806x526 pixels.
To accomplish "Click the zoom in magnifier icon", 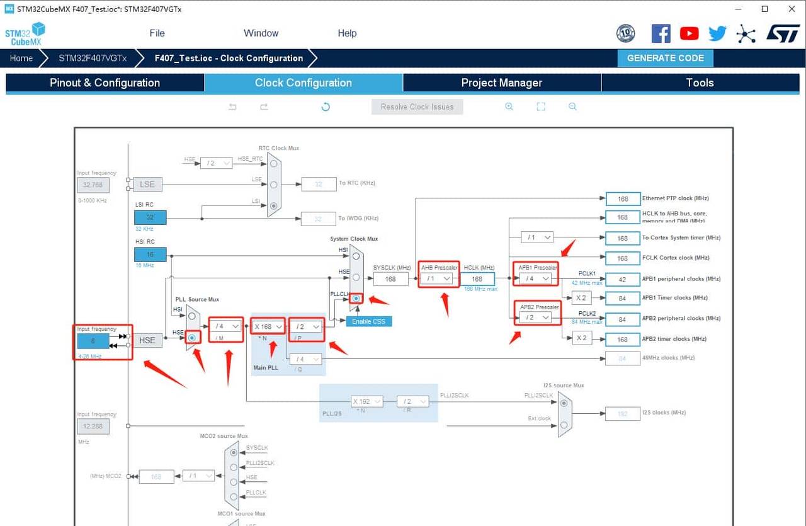I will [509, 106].
